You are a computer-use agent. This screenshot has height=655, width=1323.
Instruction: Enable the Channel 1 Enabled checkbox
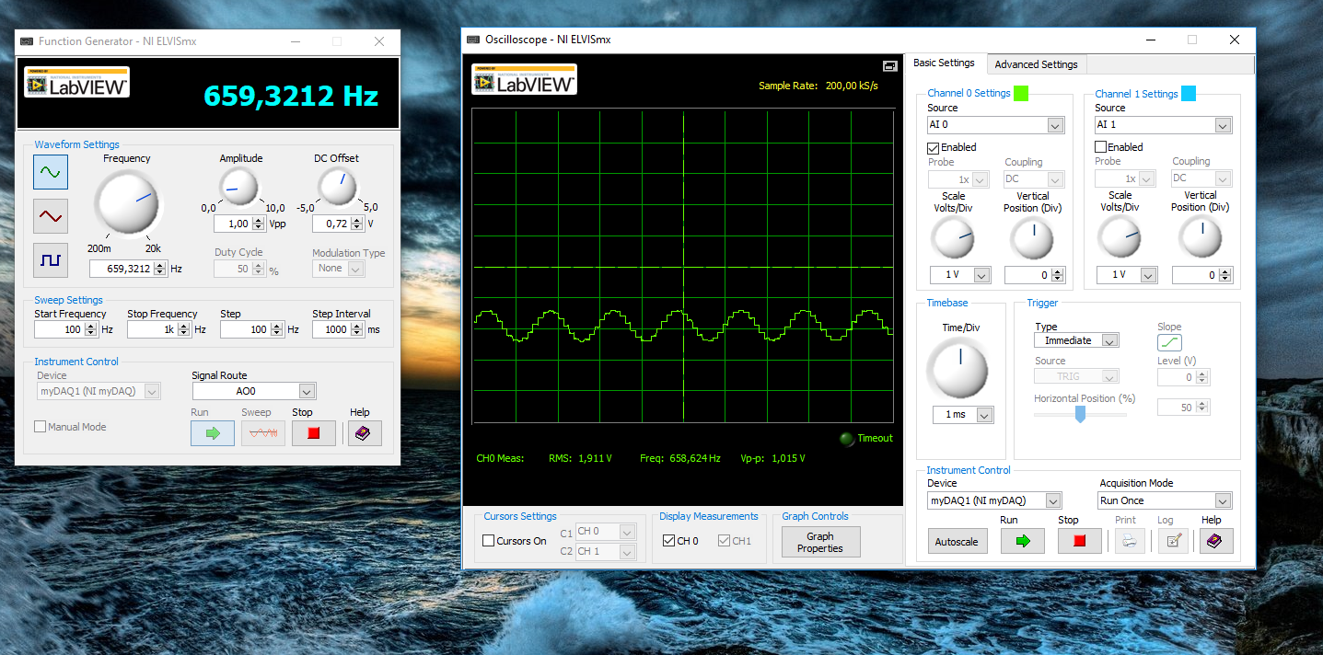(x=1100, y=147)
